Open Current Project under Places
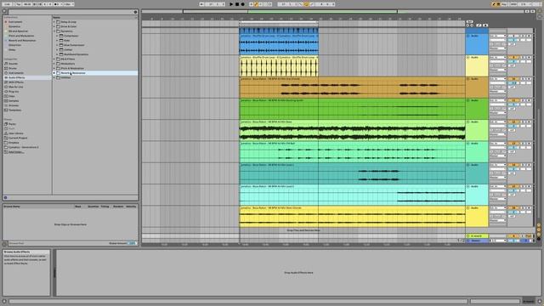Viewport: 544px width, 306px height. (x=18, y=138)
